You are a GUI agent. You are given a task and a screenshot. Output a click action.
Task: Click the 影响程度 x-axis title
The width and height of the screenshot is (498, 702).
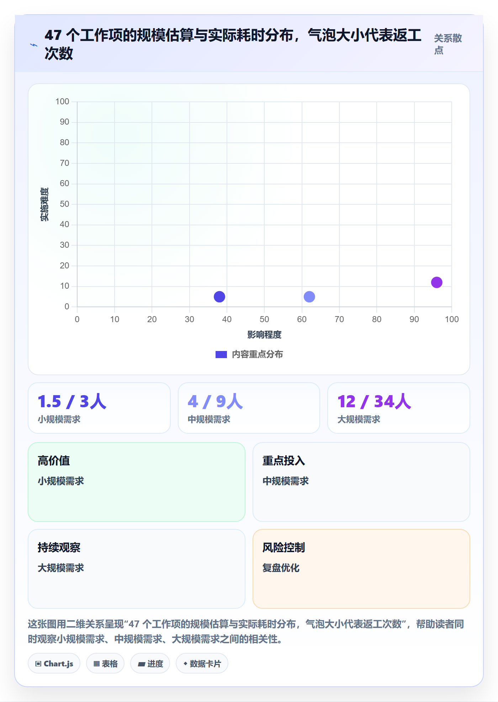(264, 335)
